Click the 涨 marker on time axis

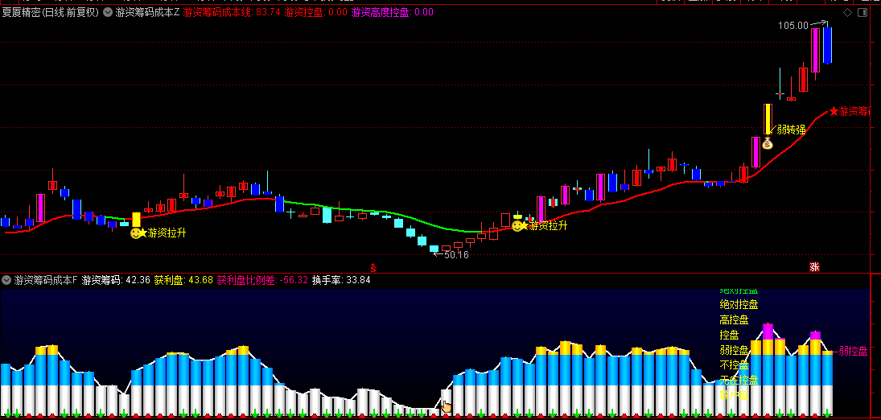(x=814, y=266)
